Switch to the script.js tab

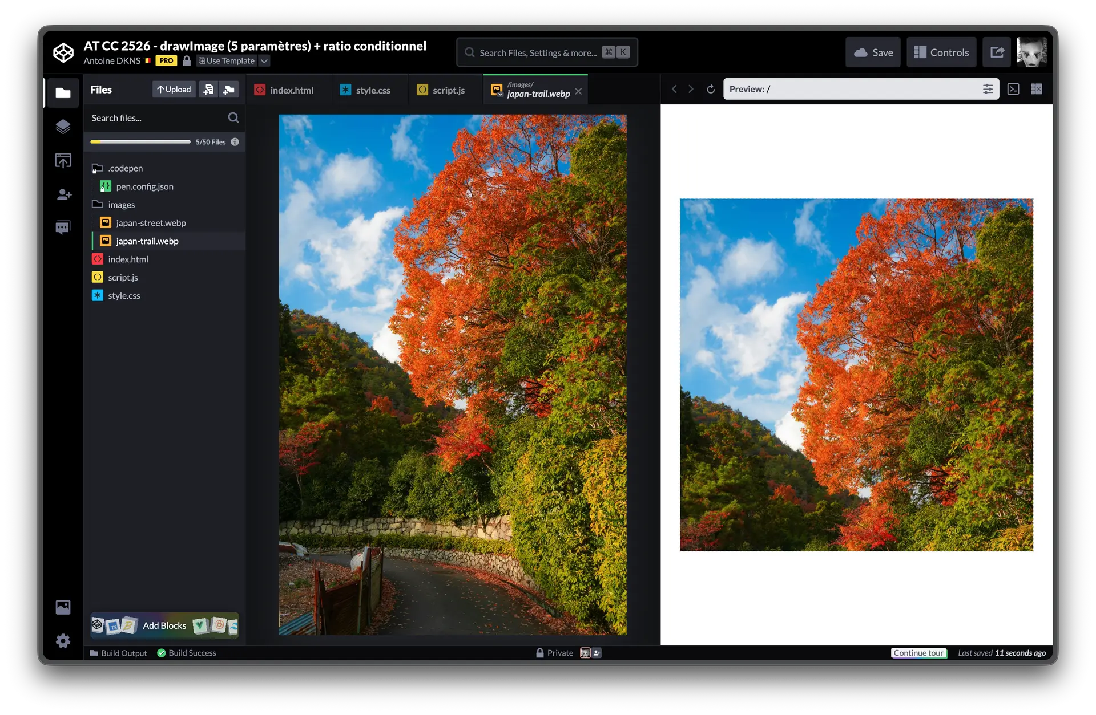441,90
